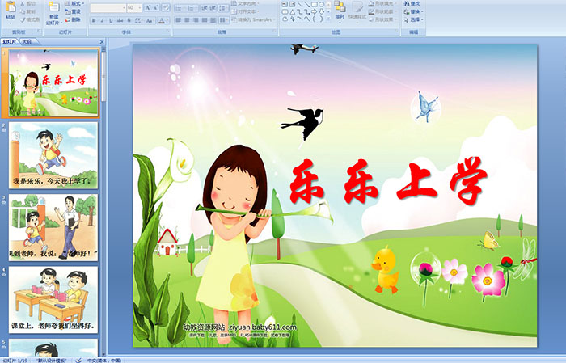Switch to Outline (大纲) pane tab
The height and width of the screenshot is (363, 566).
click(27, 42)
